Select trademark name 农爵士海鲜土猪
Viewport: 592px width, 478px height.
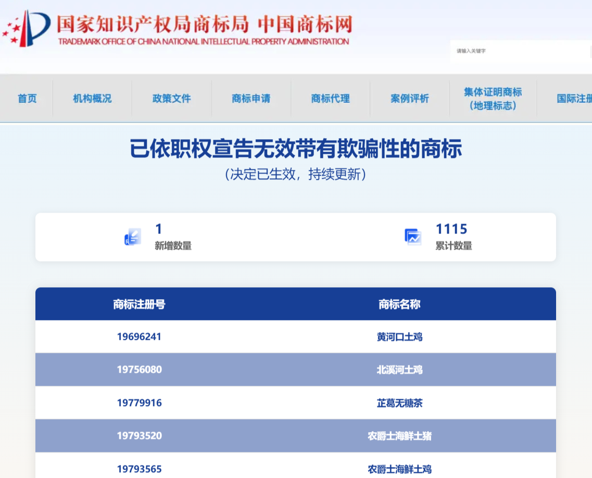click(399, 436)
